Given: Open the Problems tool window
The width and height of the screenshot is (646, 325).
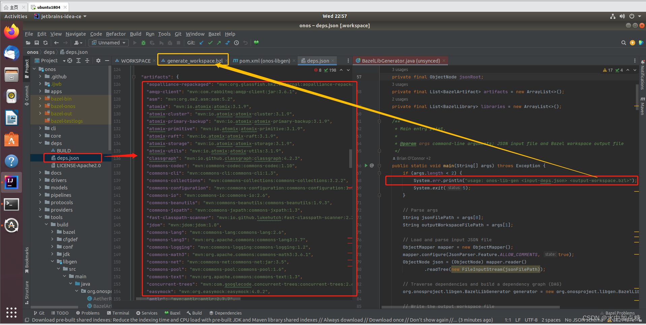Looking at the screenshot, I should 88,313.
